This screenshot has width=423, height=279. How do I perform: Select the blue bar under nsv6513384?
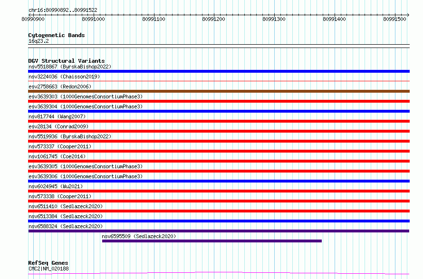click(219, 221)
